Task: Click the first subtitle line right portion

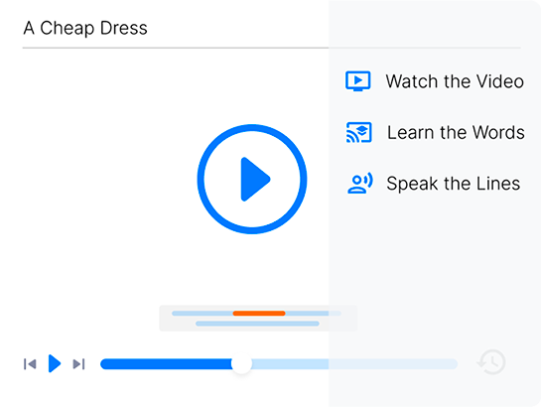Action: [314, 313]
